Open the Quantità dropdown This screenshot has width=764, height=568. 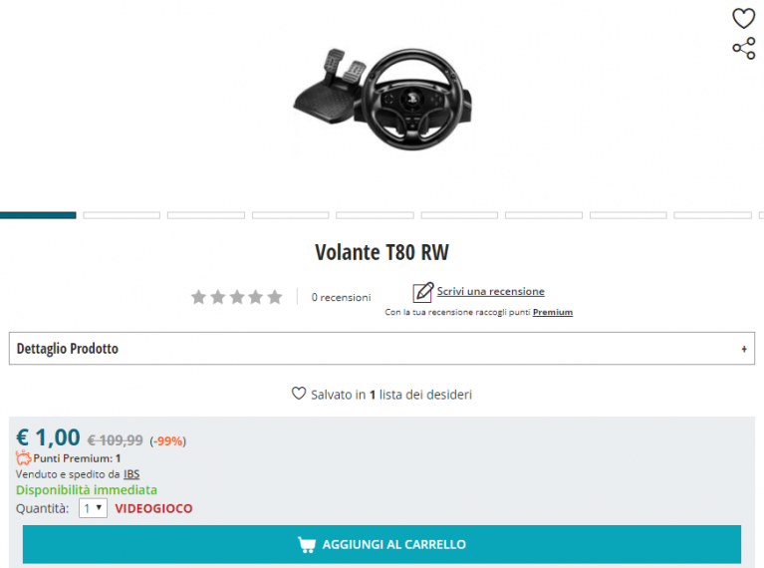93,508
